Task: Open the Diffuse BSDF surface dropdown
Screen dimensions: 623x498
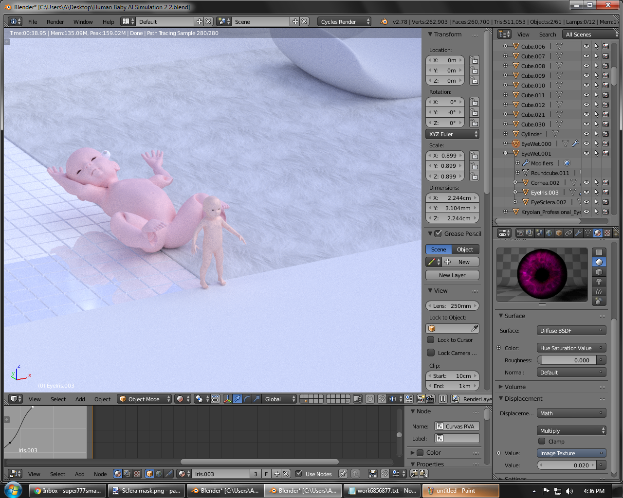Action: (571, 331)
